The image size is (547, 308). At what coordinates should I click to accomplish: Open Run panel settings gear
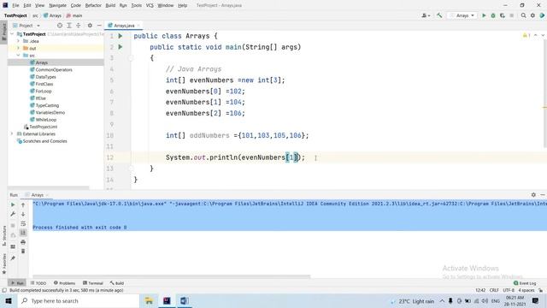(533, 195)
